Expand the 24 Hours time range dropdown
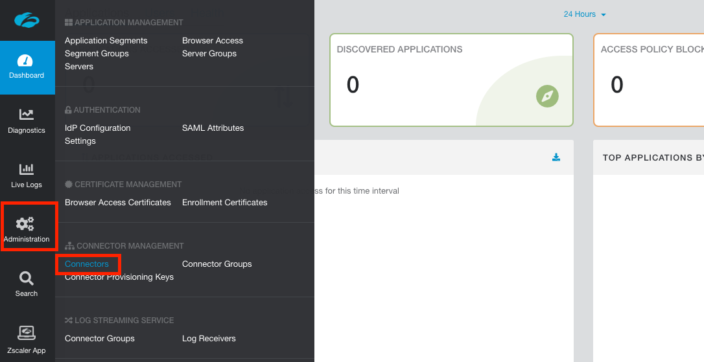This screenshot has height=362, width=704. pos(584,14)
